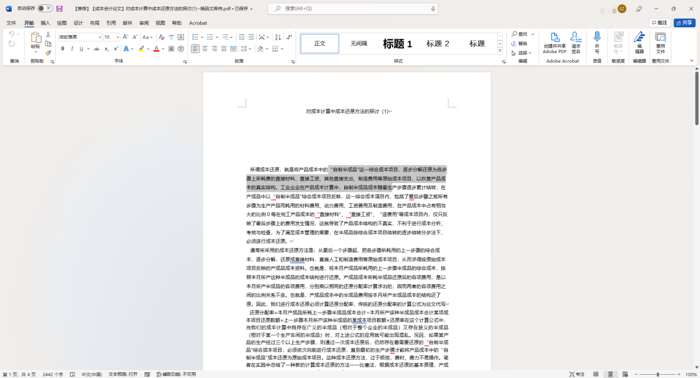
Task: Right-align the paragraph
Action: [215, 49]
